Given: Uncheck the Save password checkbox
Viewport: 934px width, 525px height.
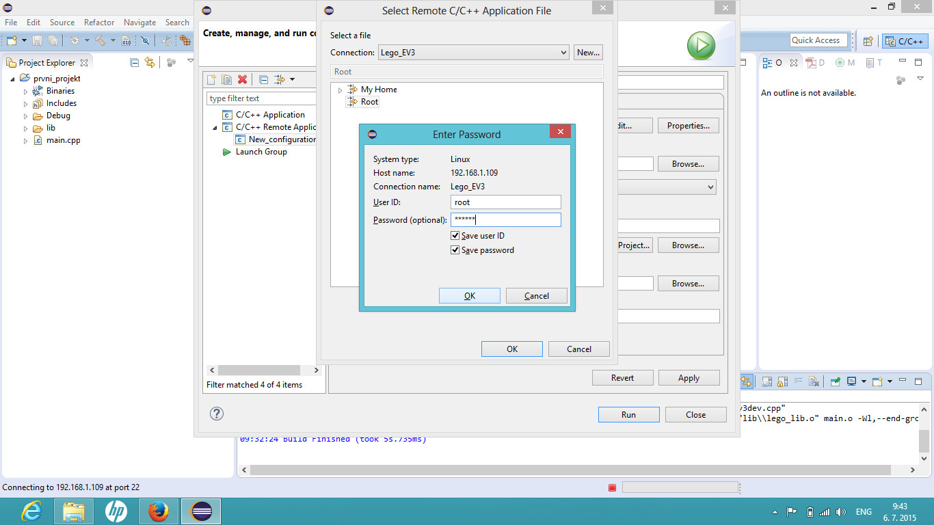Looking at the screenshot, I should pos(455,250).
